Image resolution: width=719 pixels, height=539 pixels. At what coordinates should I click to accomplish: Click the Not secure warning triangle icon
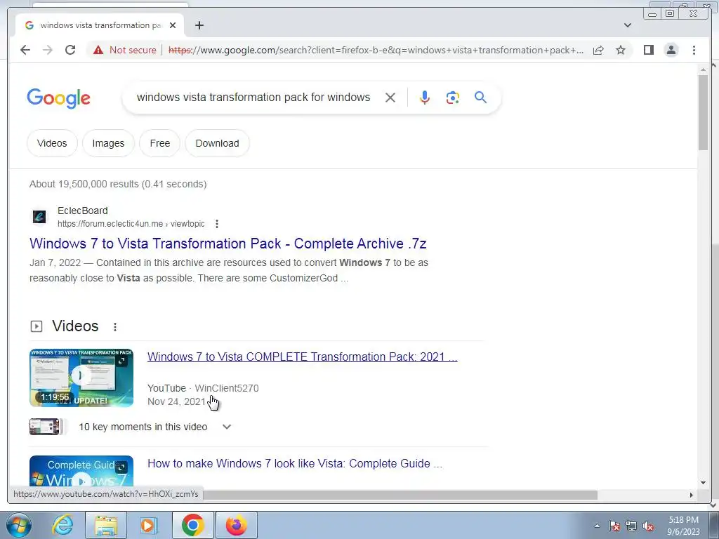98,50
